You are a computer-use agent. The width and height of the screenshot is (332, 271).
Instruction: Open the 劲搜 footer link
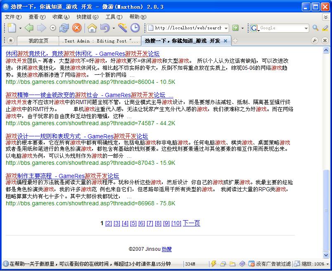167,249
